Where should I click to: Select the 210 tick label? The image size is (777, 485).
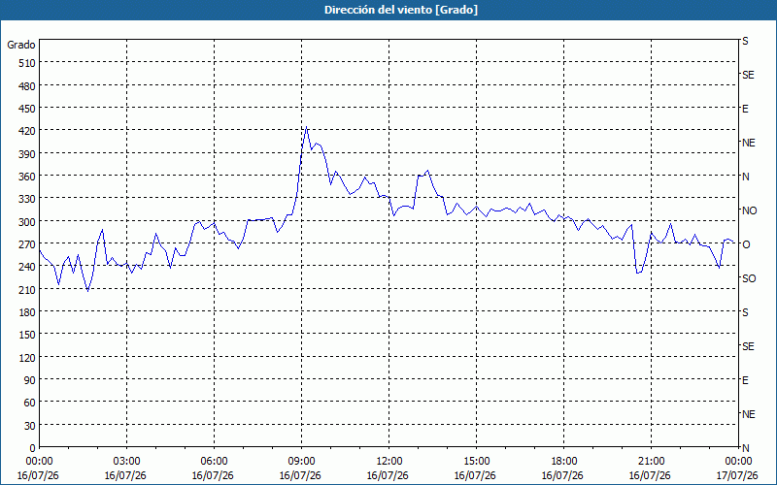[27, 290]
